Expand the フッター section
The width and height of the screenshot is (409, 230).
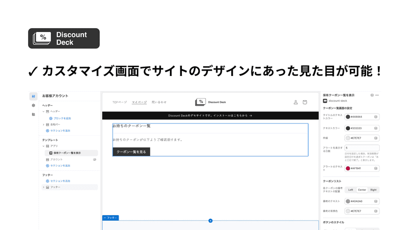pos(43,187)
